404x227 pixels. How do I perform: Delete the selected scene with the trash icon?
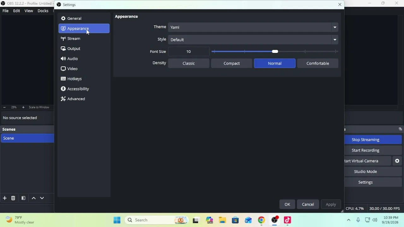pos(13,198)
